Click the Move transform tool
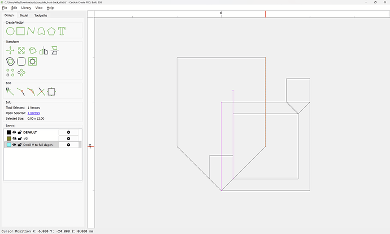390x234 pixels. click(x=10, y=51)
